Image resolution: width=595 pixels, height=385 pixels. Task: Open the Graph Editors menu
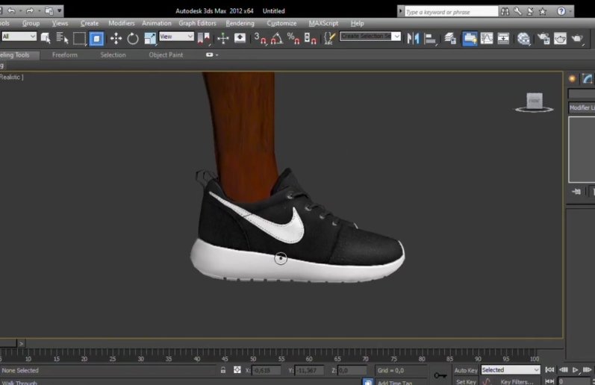pyautogui.click(x=197, y=23)
